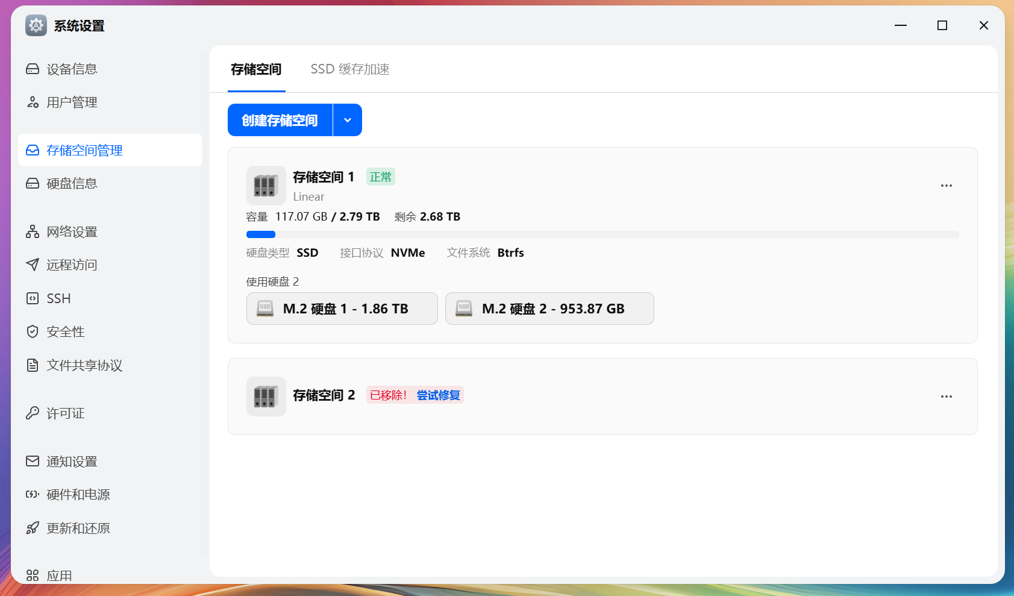The width and height of the screenshot is (1014, 596).
Task: Click the 尝试修复 link for Storage Space 2
Action: click(438, 395)
